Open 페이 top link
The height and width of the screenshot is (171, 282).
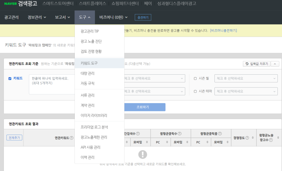click(148, 3)
